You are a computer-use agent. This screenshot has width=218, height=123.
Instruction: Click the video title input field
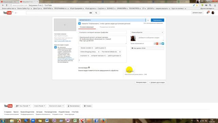pyautogui.click(x=103, y=32)
